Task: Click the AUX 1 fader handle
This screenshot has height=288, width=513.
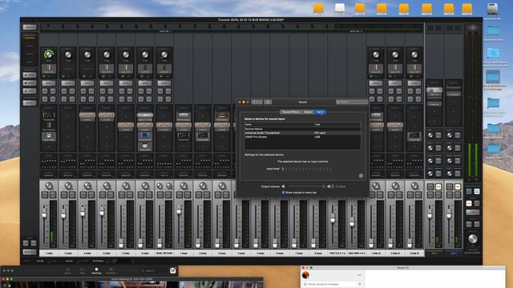Action: (430, 215)
